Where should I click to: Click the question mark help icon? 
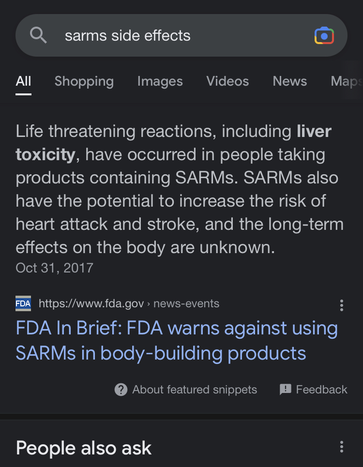click(x=121, y=390)
